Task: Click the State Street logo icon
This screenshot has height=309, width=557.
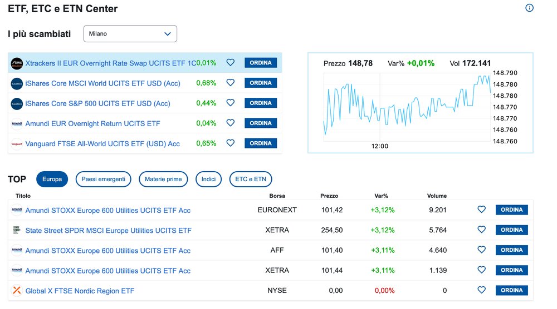Action: pyautogui.click(x=17, y=230)
